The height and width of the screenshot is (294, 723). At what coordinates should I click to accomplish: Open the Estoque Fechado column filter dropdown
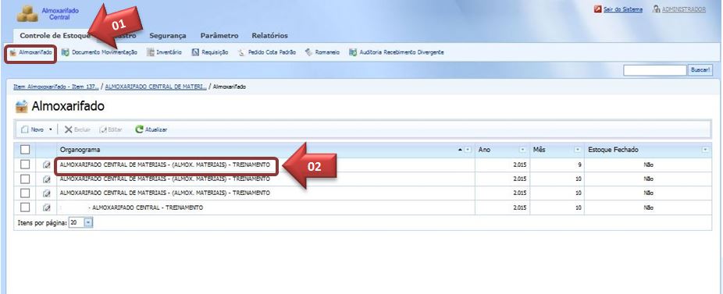point(704,150)
